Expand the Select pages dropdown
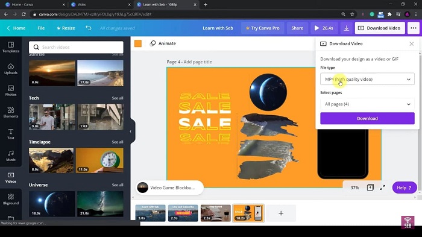 point(367,104)
